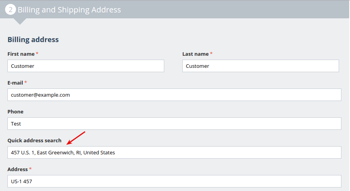
Task: Click the Billing address section heading
Action: (x=33, y=39)
